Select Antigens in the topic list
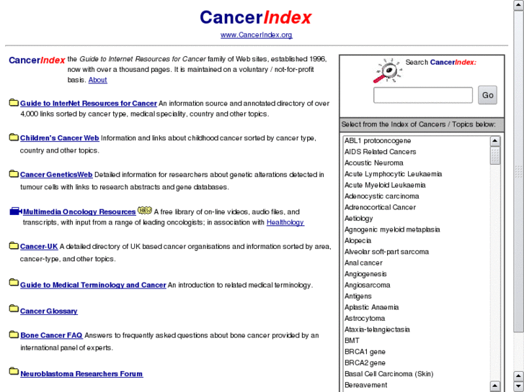Screen dimensions: 524x392 (416, 296)
